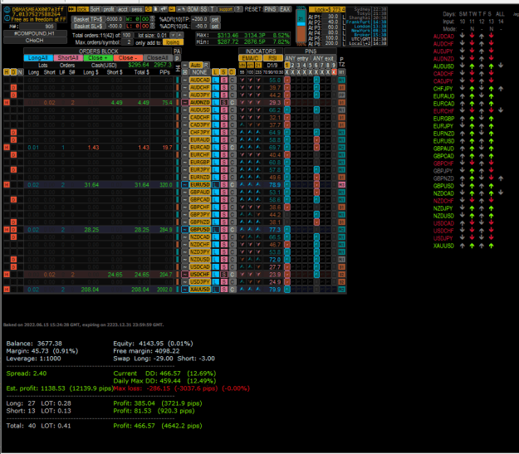Image resolution: width=519 pixels, height=454 pixels.
Task: Toggle the 'losing' only-add-to option
Action: (173, 42)
